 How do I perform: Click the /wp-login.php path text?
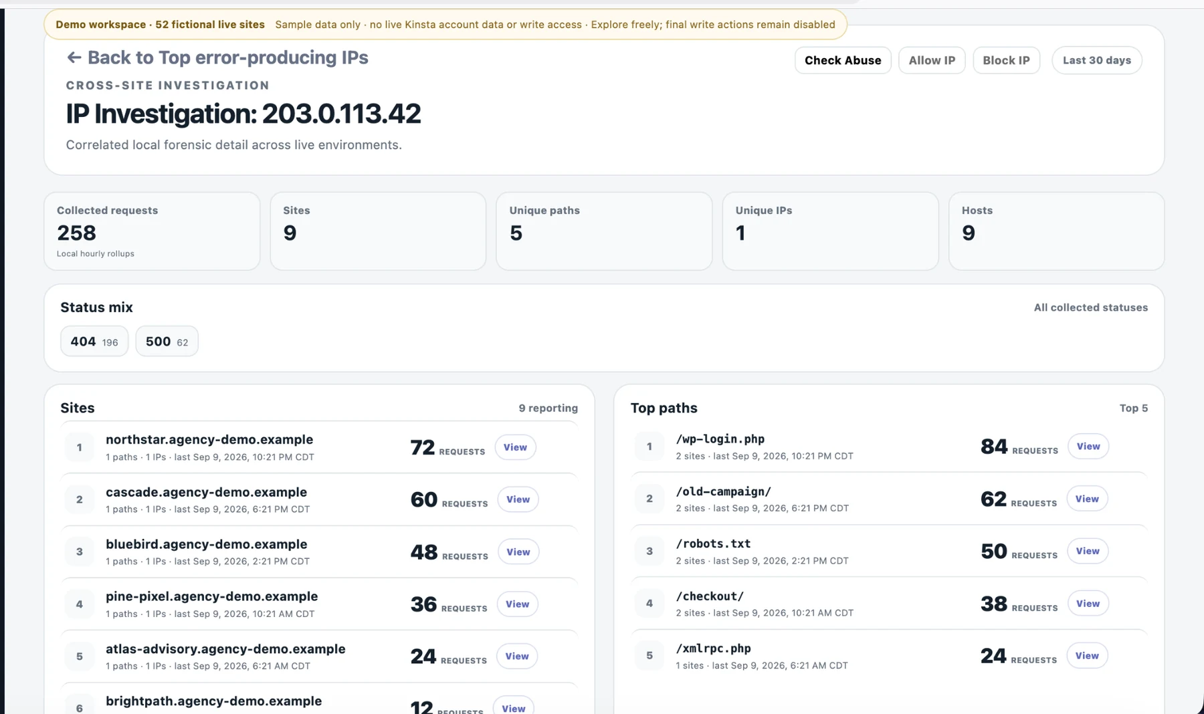pyautogui.click(x=720, y=439)
